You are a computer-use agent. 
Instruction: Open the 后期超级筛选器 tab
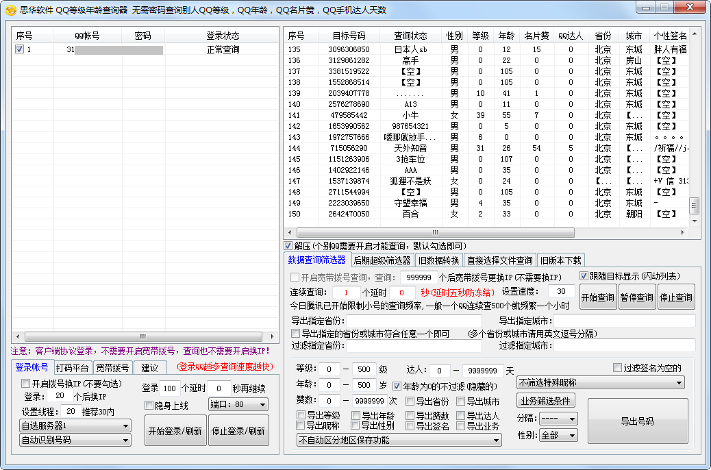click(x=382, y=260)
